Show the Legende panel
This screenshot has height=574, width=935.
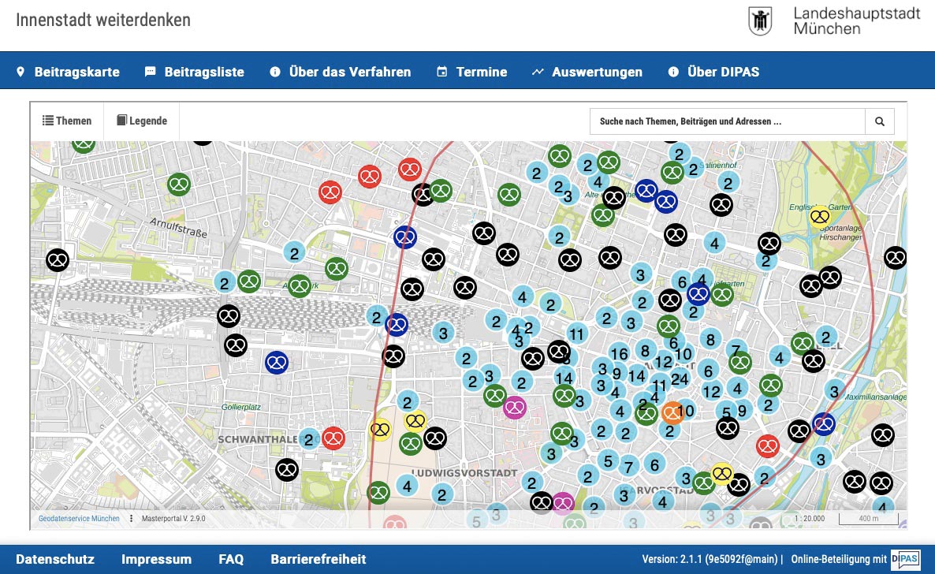click(x=142, y=121)
